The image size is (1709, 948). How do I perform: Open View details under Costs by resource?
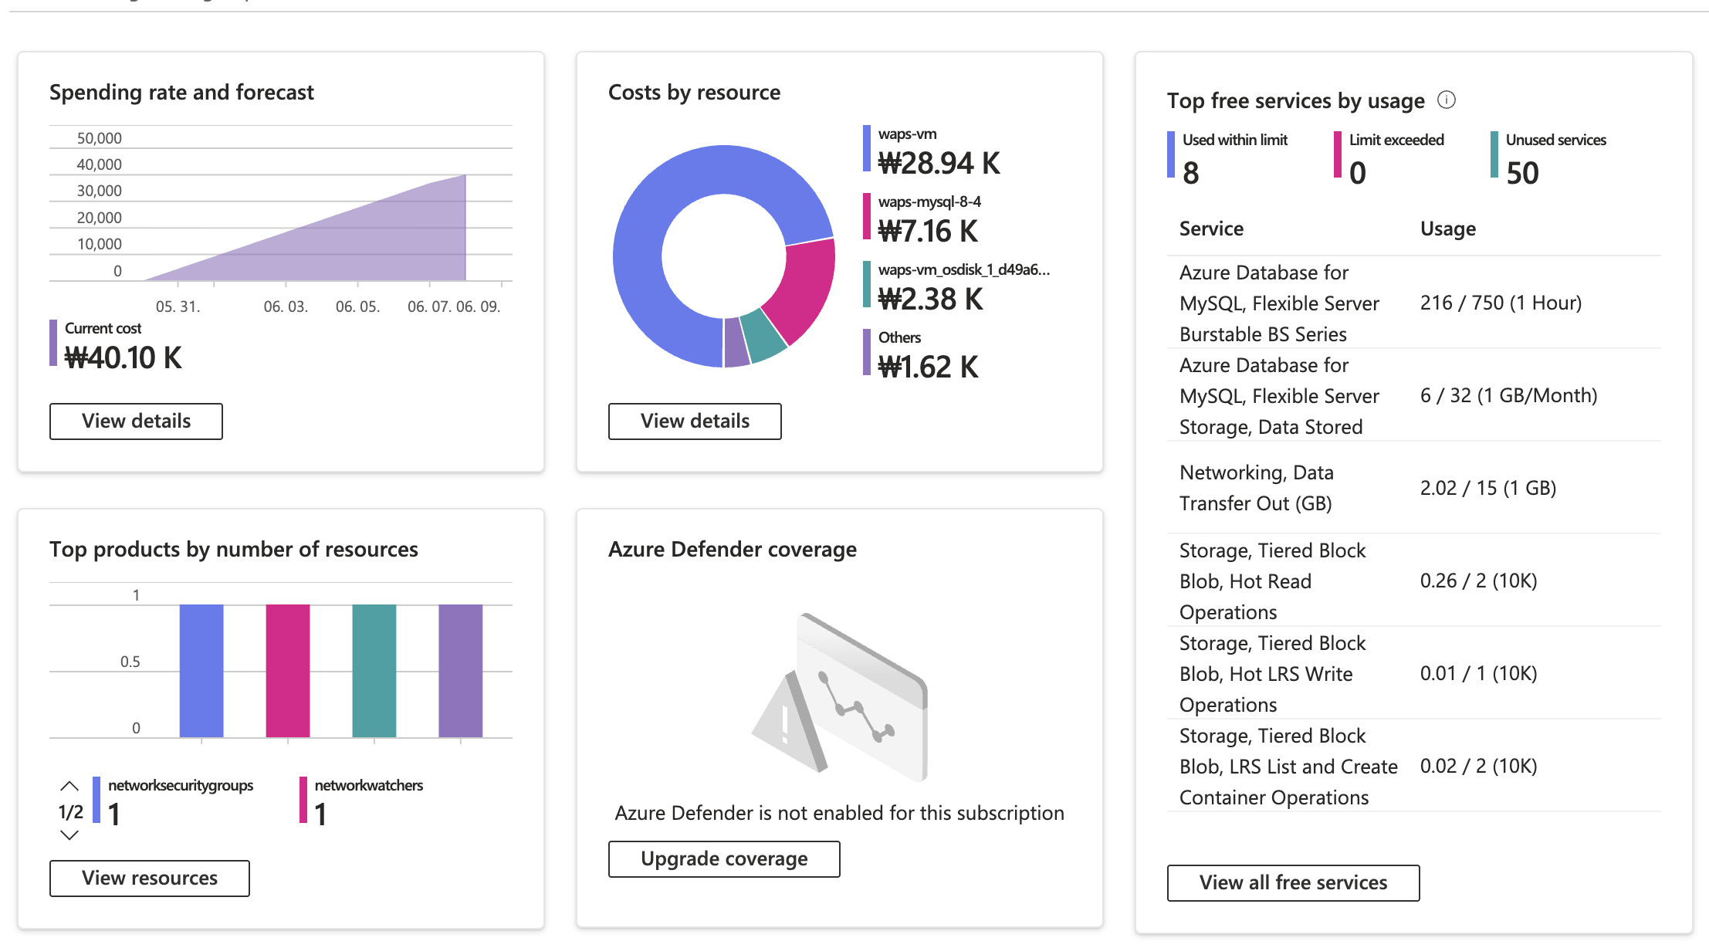click(x=695, y=421)
